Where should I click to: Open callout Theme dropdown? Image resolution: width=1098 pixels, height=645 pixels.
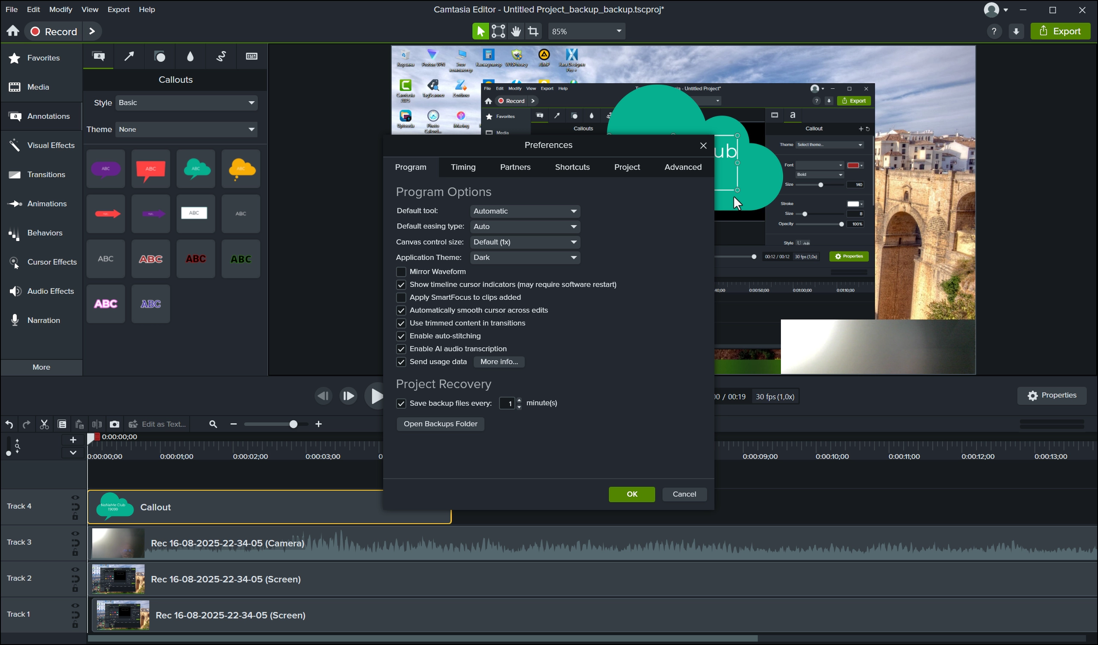pyautogui.click(x=187, y=130)
